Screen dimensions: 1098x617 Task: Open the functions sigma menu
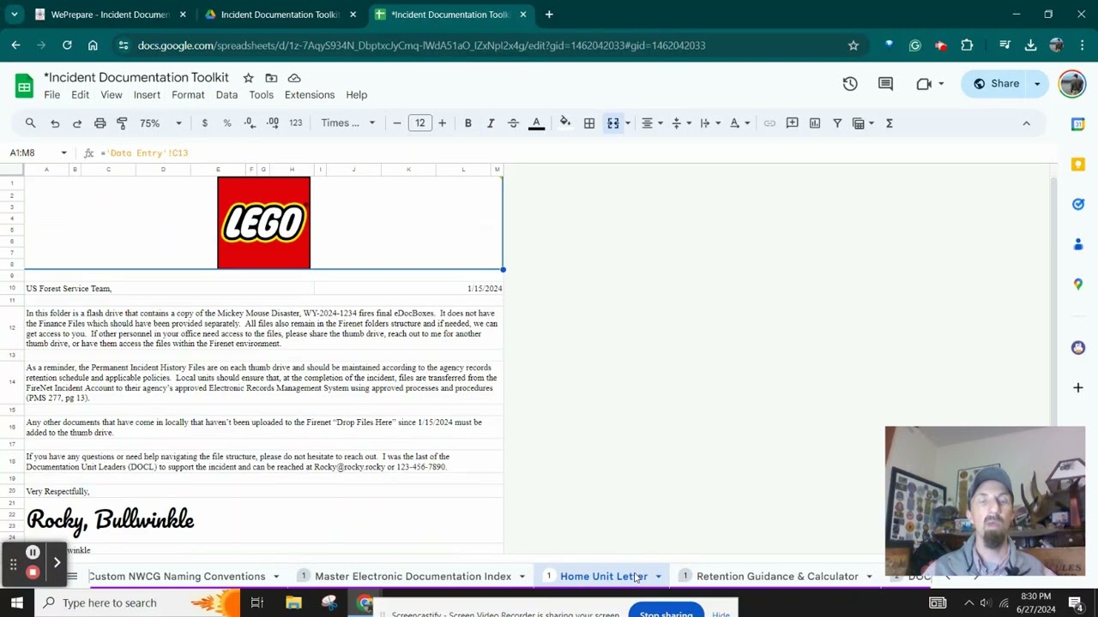pos(890,123)
